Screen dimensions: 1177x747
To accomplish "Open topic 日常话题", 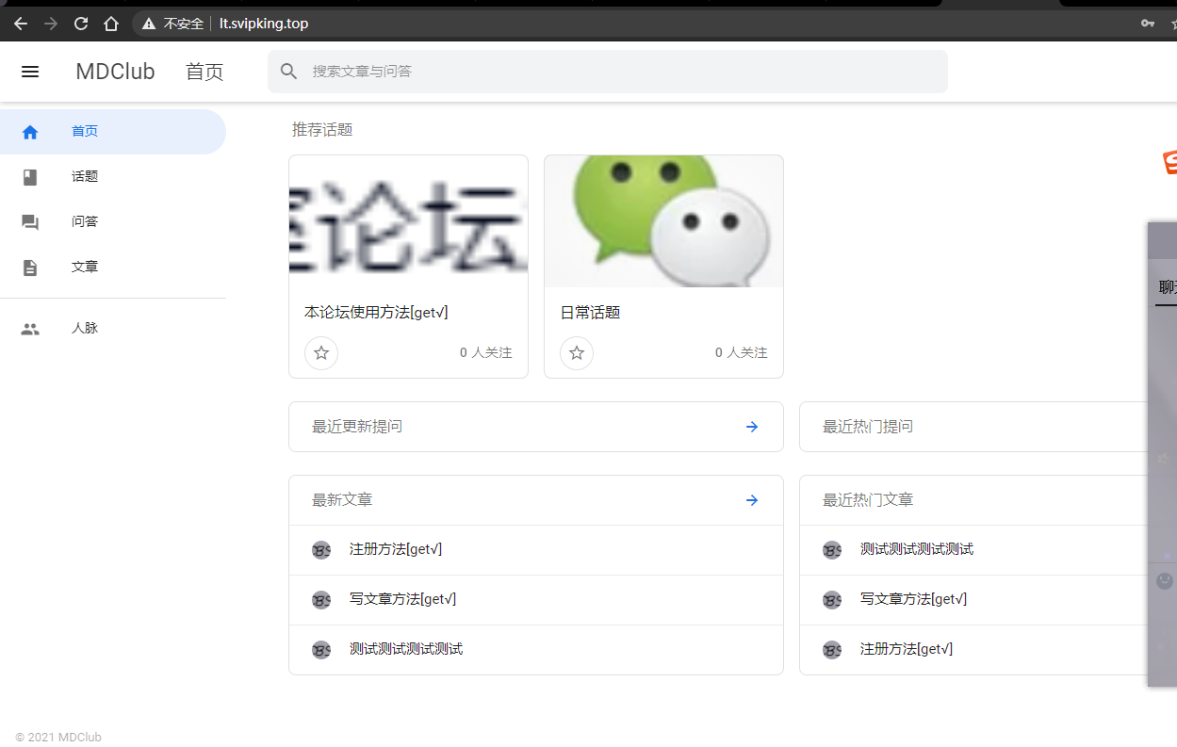I will pyautogui.click(x=590, y=313).
